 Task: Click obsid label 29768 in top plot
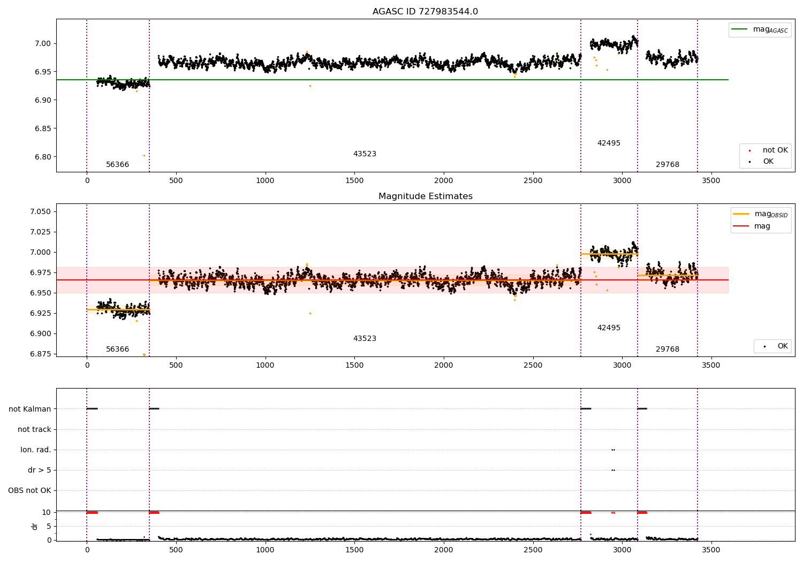668,165
